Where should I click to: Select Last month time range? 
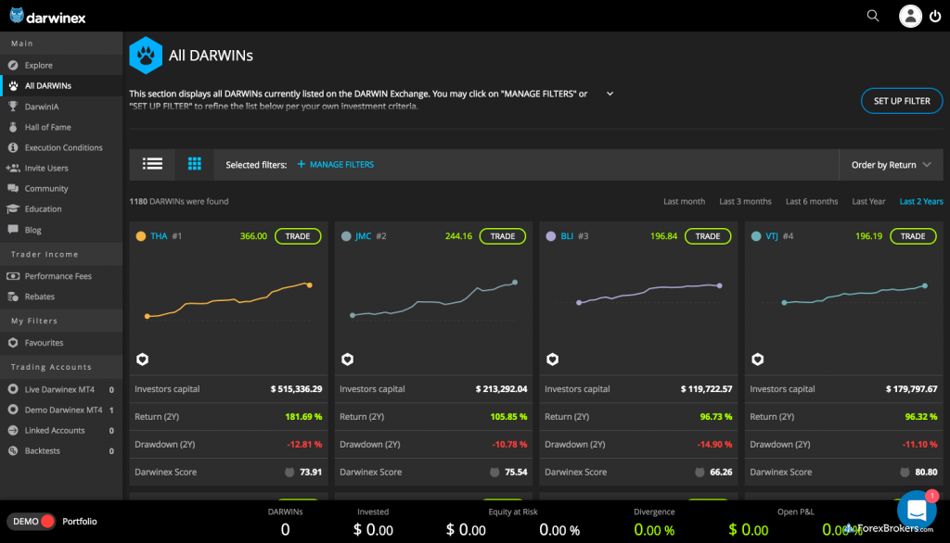tap(684, 201)
